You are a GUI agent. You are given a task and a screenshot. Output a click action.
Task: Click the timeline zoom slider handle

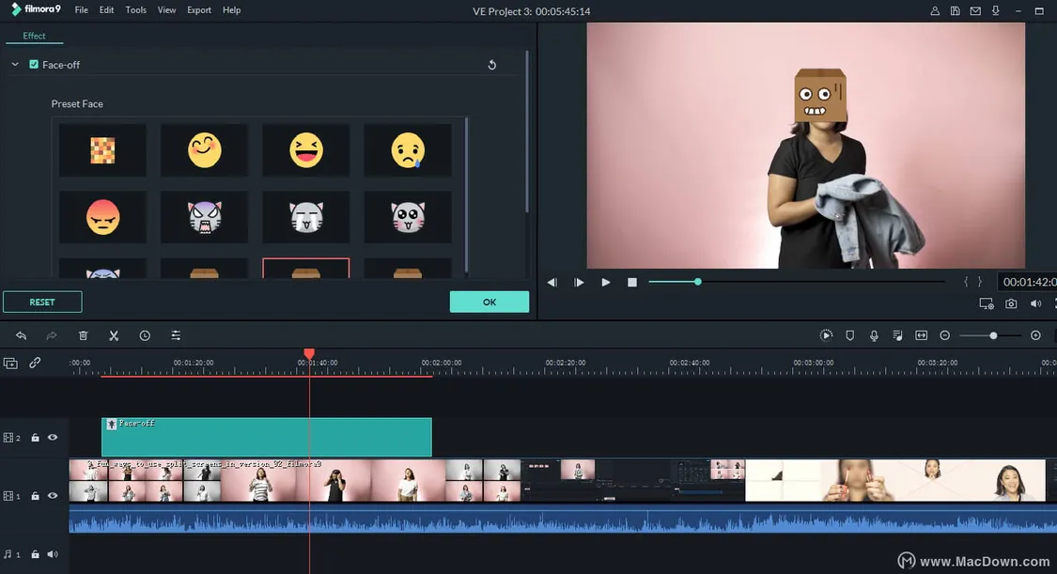click(993, 335)
